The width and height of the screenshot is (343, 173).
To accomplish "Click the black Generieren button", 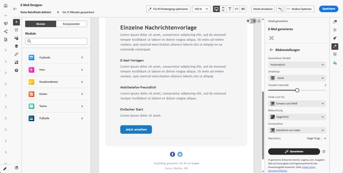I will 294,152.
